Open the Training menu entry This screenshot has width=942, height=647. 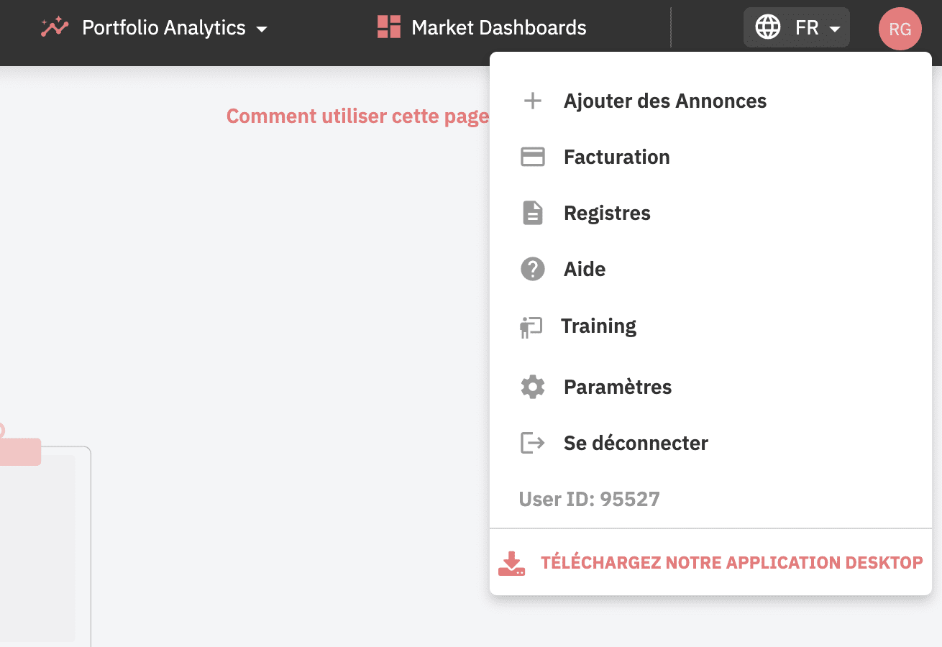598,326
